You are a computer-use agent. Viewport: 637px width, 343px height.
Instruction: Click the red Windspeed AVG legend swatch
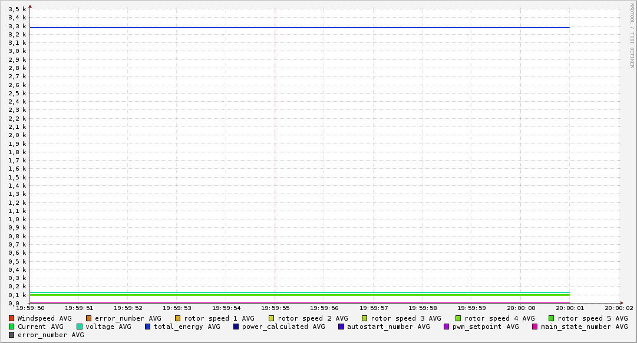pyautogui.click(x=11, y=318)
